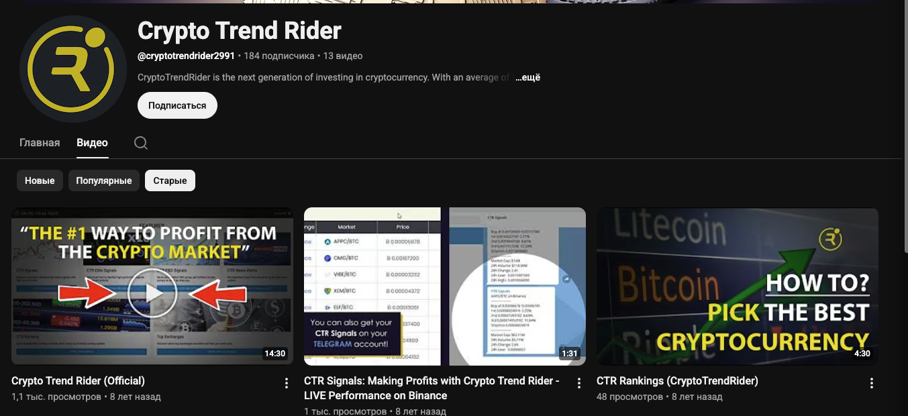Expand channel description with ...ещё
This screenshot has height=416, width=908.
coord(527,77)
